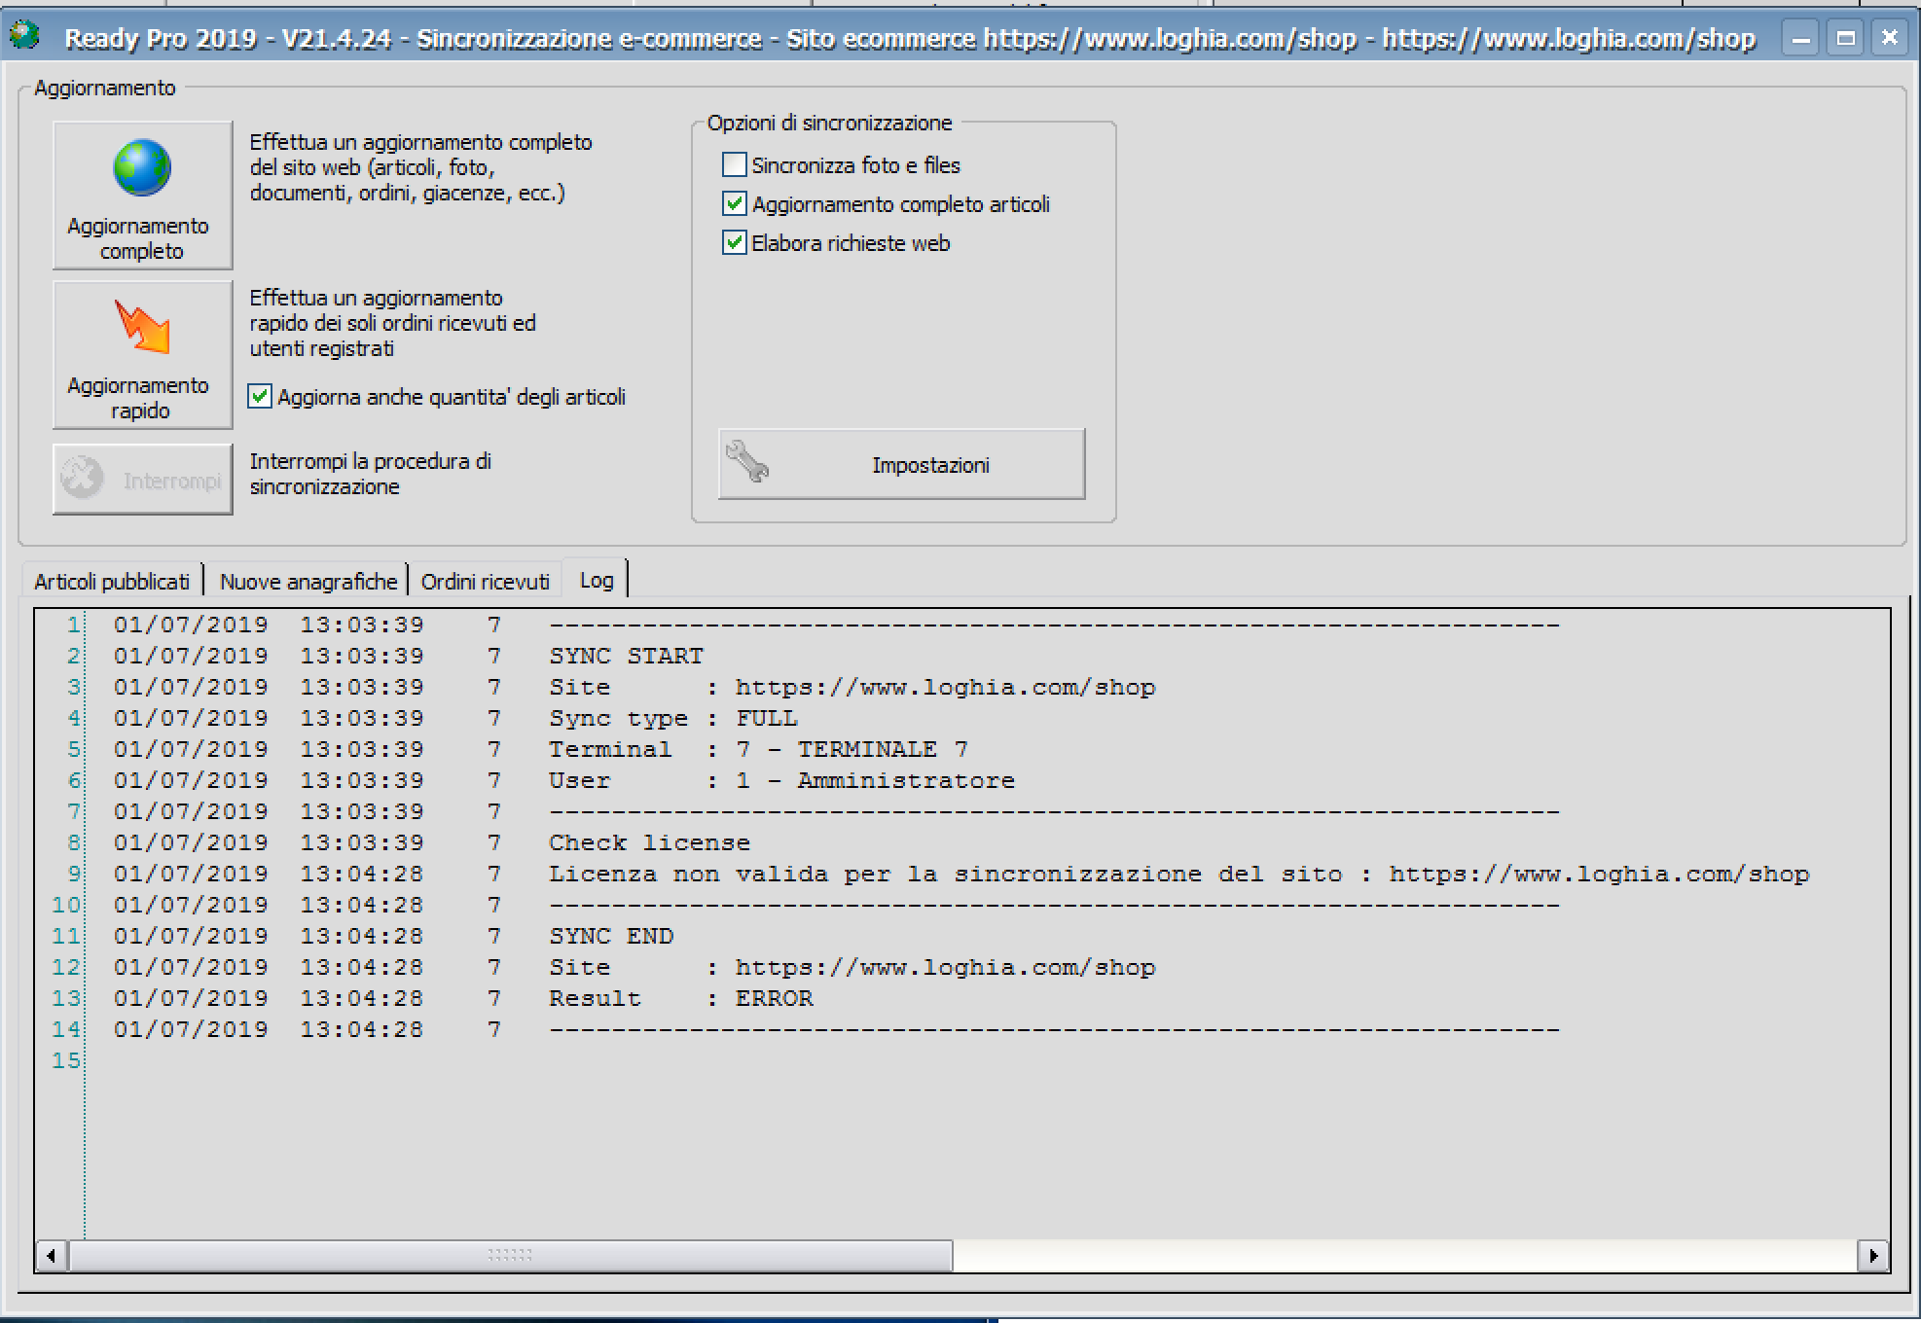
Task: Uncheck Aggiornamento completo articoli option
Action: coord(735,204)
